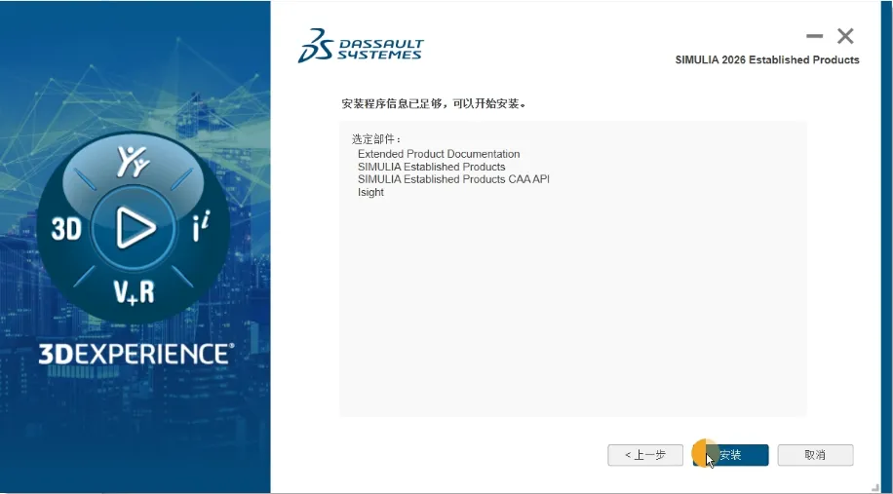The width and height of the screenshot is (893, 494).
Task: Go back with the 上一步 button
Action: pyautogui.click(x=645, y=455)
